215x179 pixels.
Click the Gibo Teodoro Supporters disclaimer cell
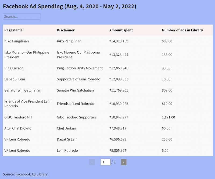coord(77,117)
